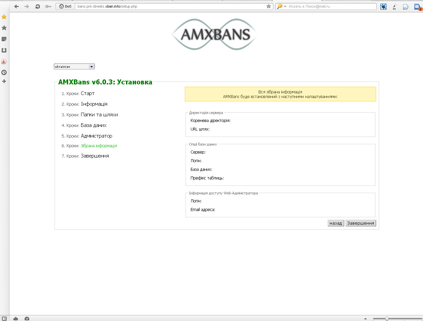Open the mail extension with badge 2

point(417,7)
